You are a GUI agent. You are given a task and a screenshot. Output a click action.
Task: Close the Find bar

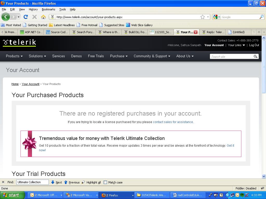3,182
